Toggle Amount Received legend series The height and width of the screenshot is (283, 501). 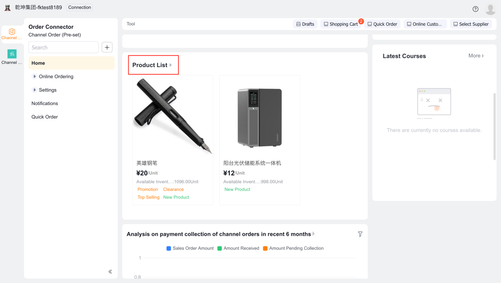pos(238,248)
